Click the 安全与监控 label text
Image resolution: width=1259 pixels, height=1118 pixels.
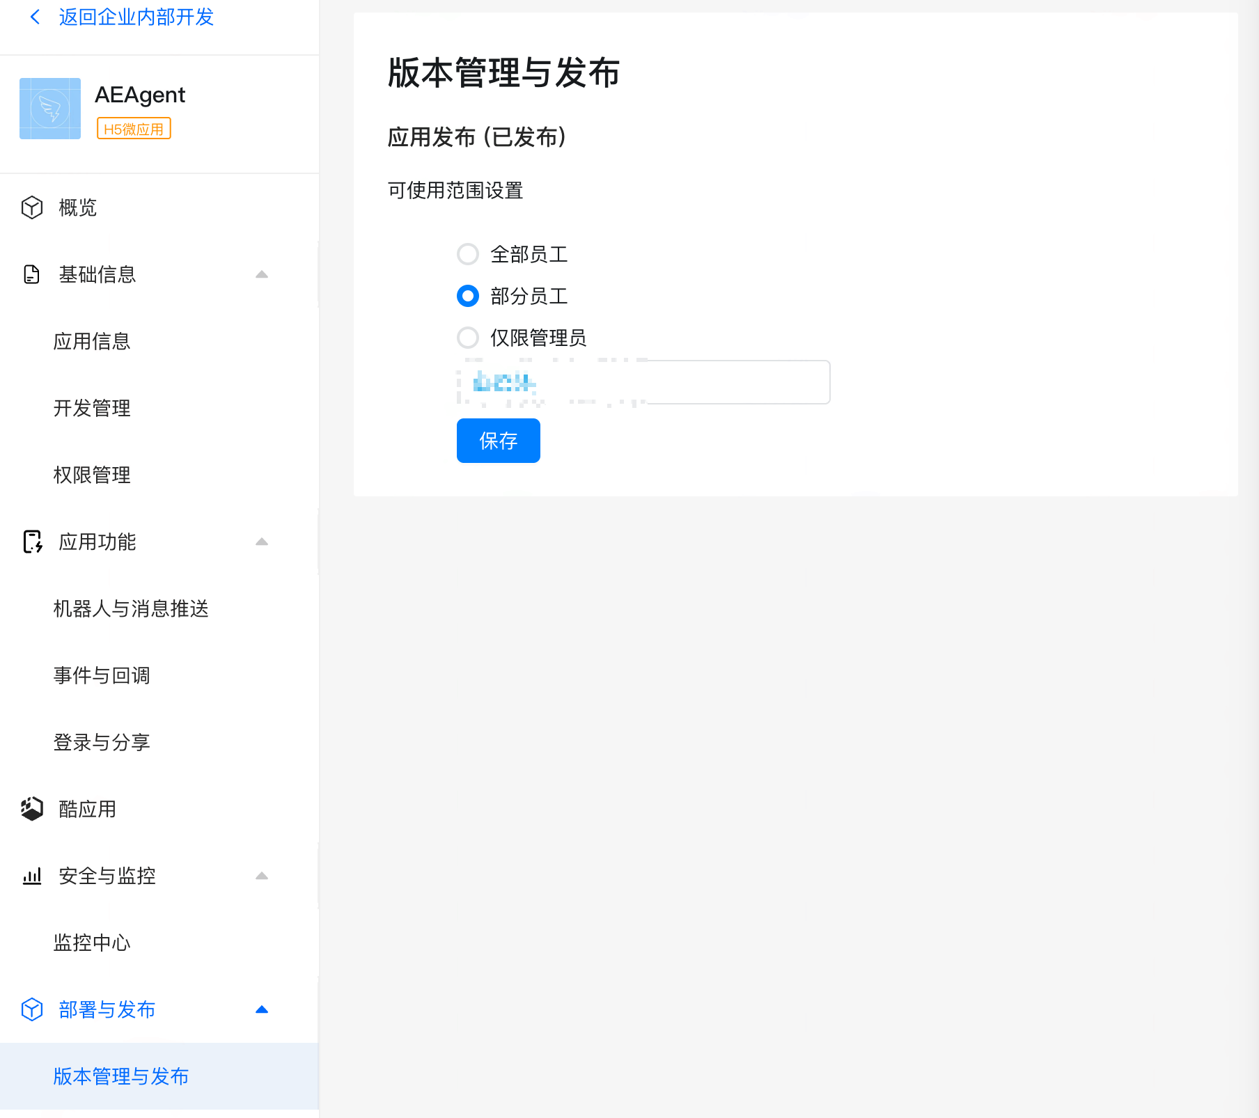pyautogui.click(x=107, y=876)
